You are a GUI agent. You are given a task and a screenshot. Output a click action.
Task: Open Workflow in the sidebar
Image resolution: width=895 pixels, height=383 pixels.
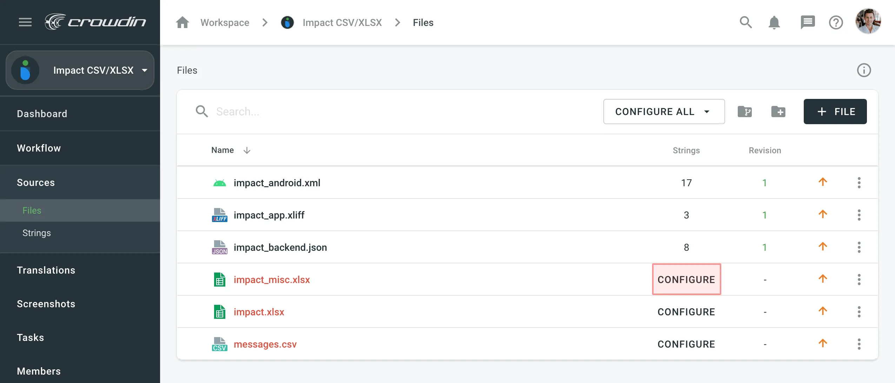[x=39, y=148]
